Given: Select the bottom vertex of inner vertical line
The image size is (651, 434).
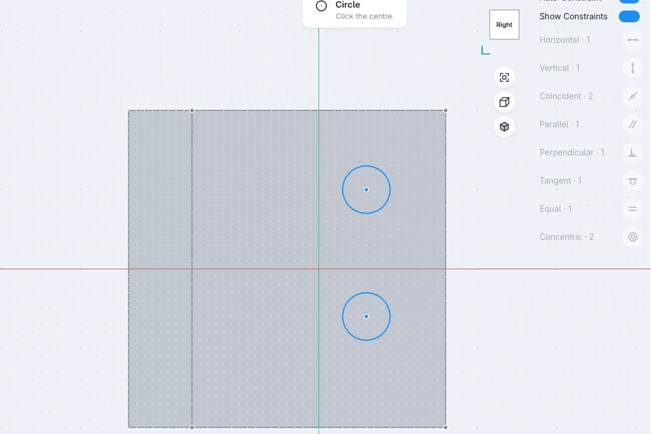Looking at the screenshot, I should [192, 428].
